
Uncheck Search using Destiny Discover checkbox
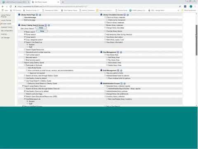coord(23,86)
